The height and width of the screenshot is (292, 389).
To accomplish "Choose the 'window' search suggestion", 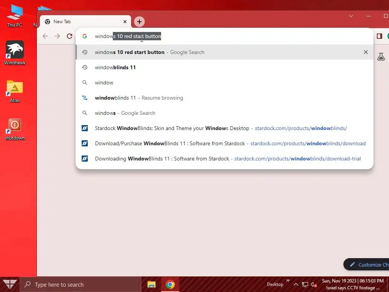I will [224, 83].
